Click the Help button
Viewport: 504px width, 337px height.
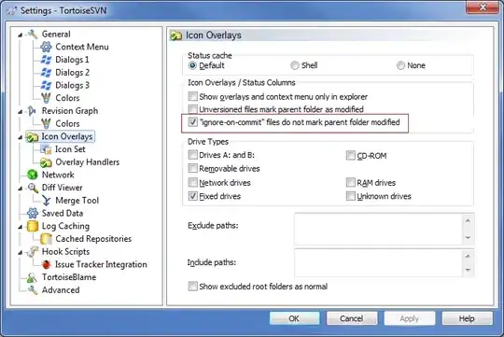(x=467, y=318)
